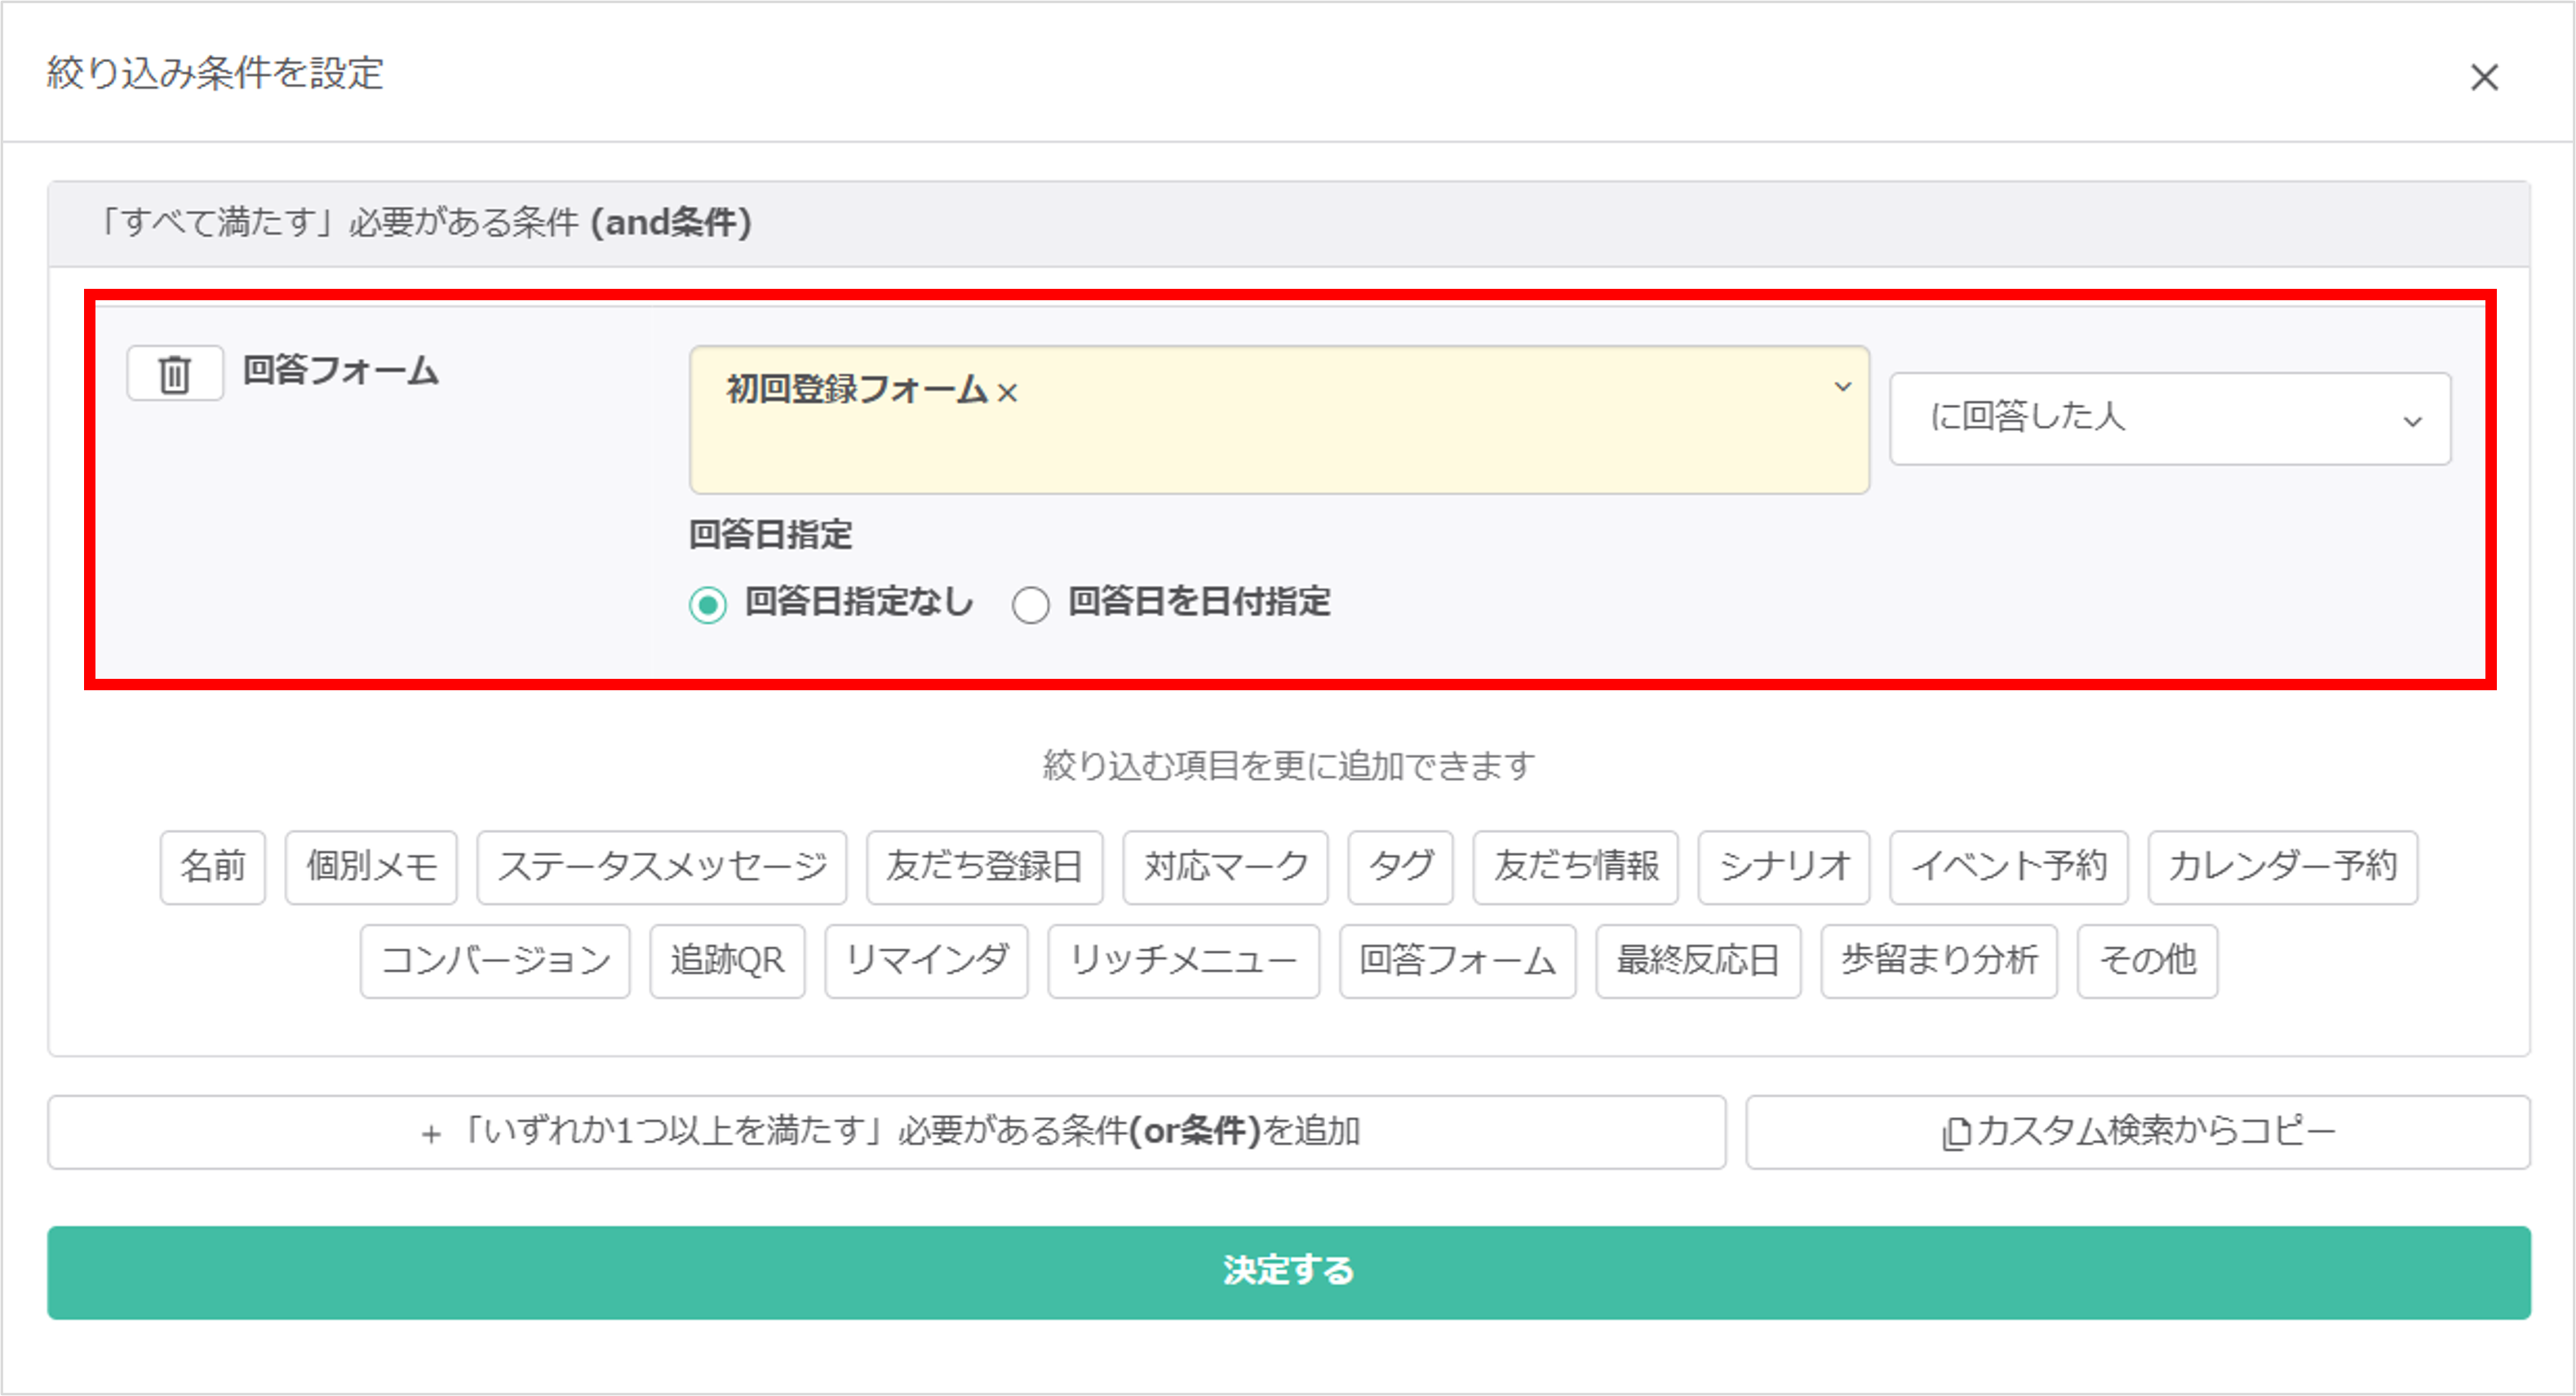Image resolution: width=2576 pixels, height=1396 pixels.
Task: Click the trash icon to delete condition
Action: 174,374
